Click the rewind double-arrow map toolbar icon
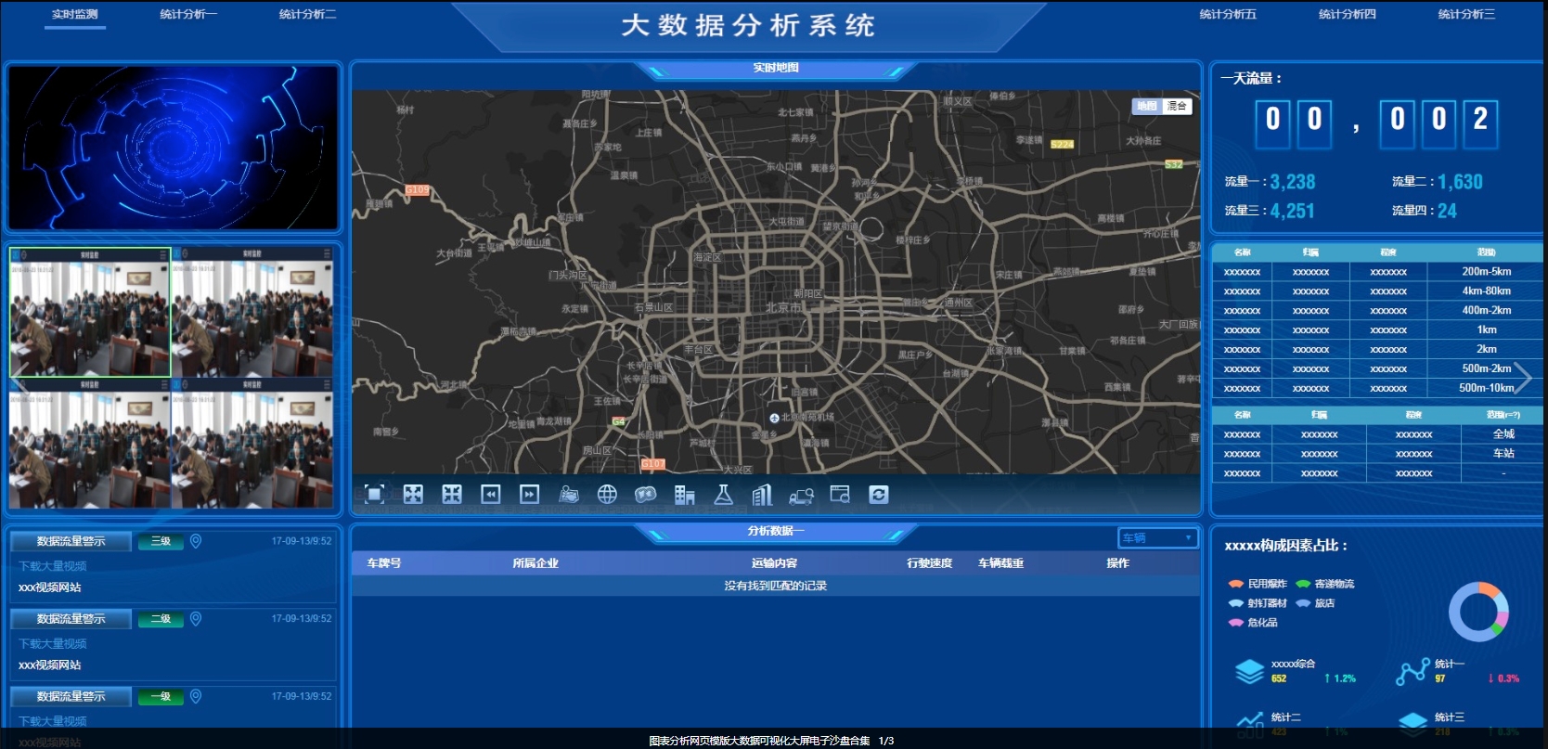Image resolution: width=1548 pixels, height=749 pixels. [x=491, y=495]
